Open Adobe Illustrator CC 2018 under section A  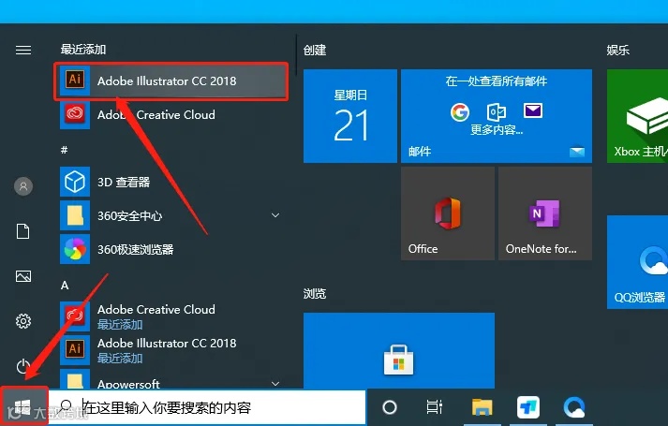[171, 350]
